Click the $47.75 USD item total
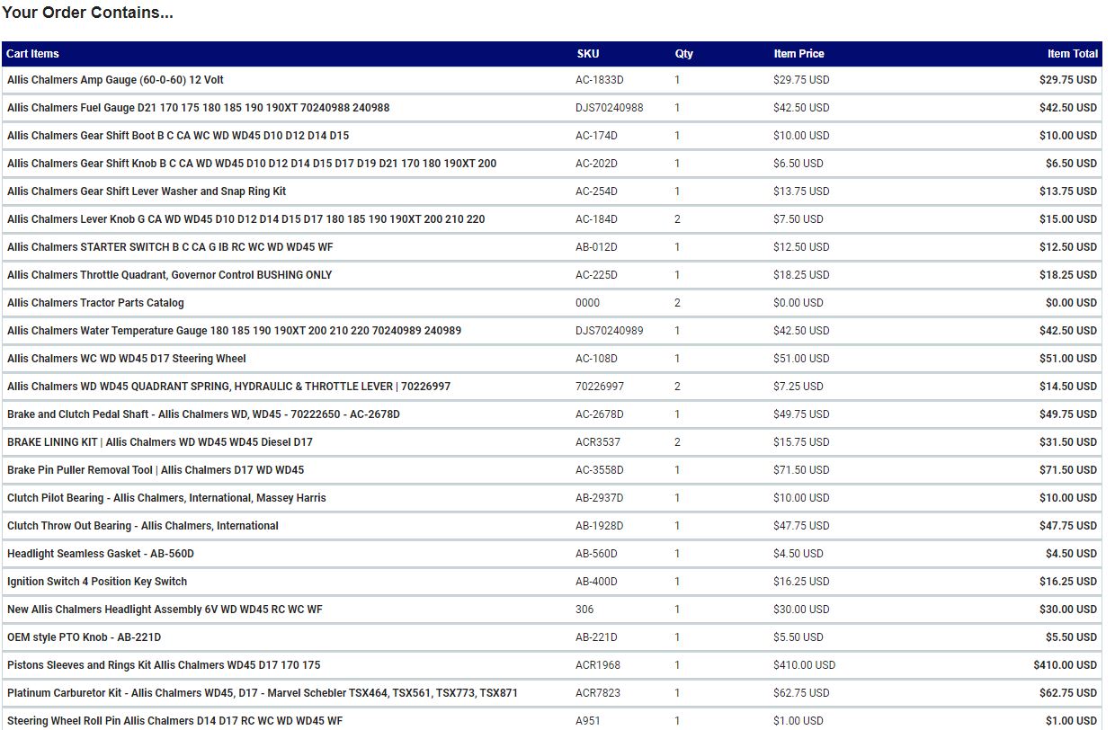 [1068, 526]
